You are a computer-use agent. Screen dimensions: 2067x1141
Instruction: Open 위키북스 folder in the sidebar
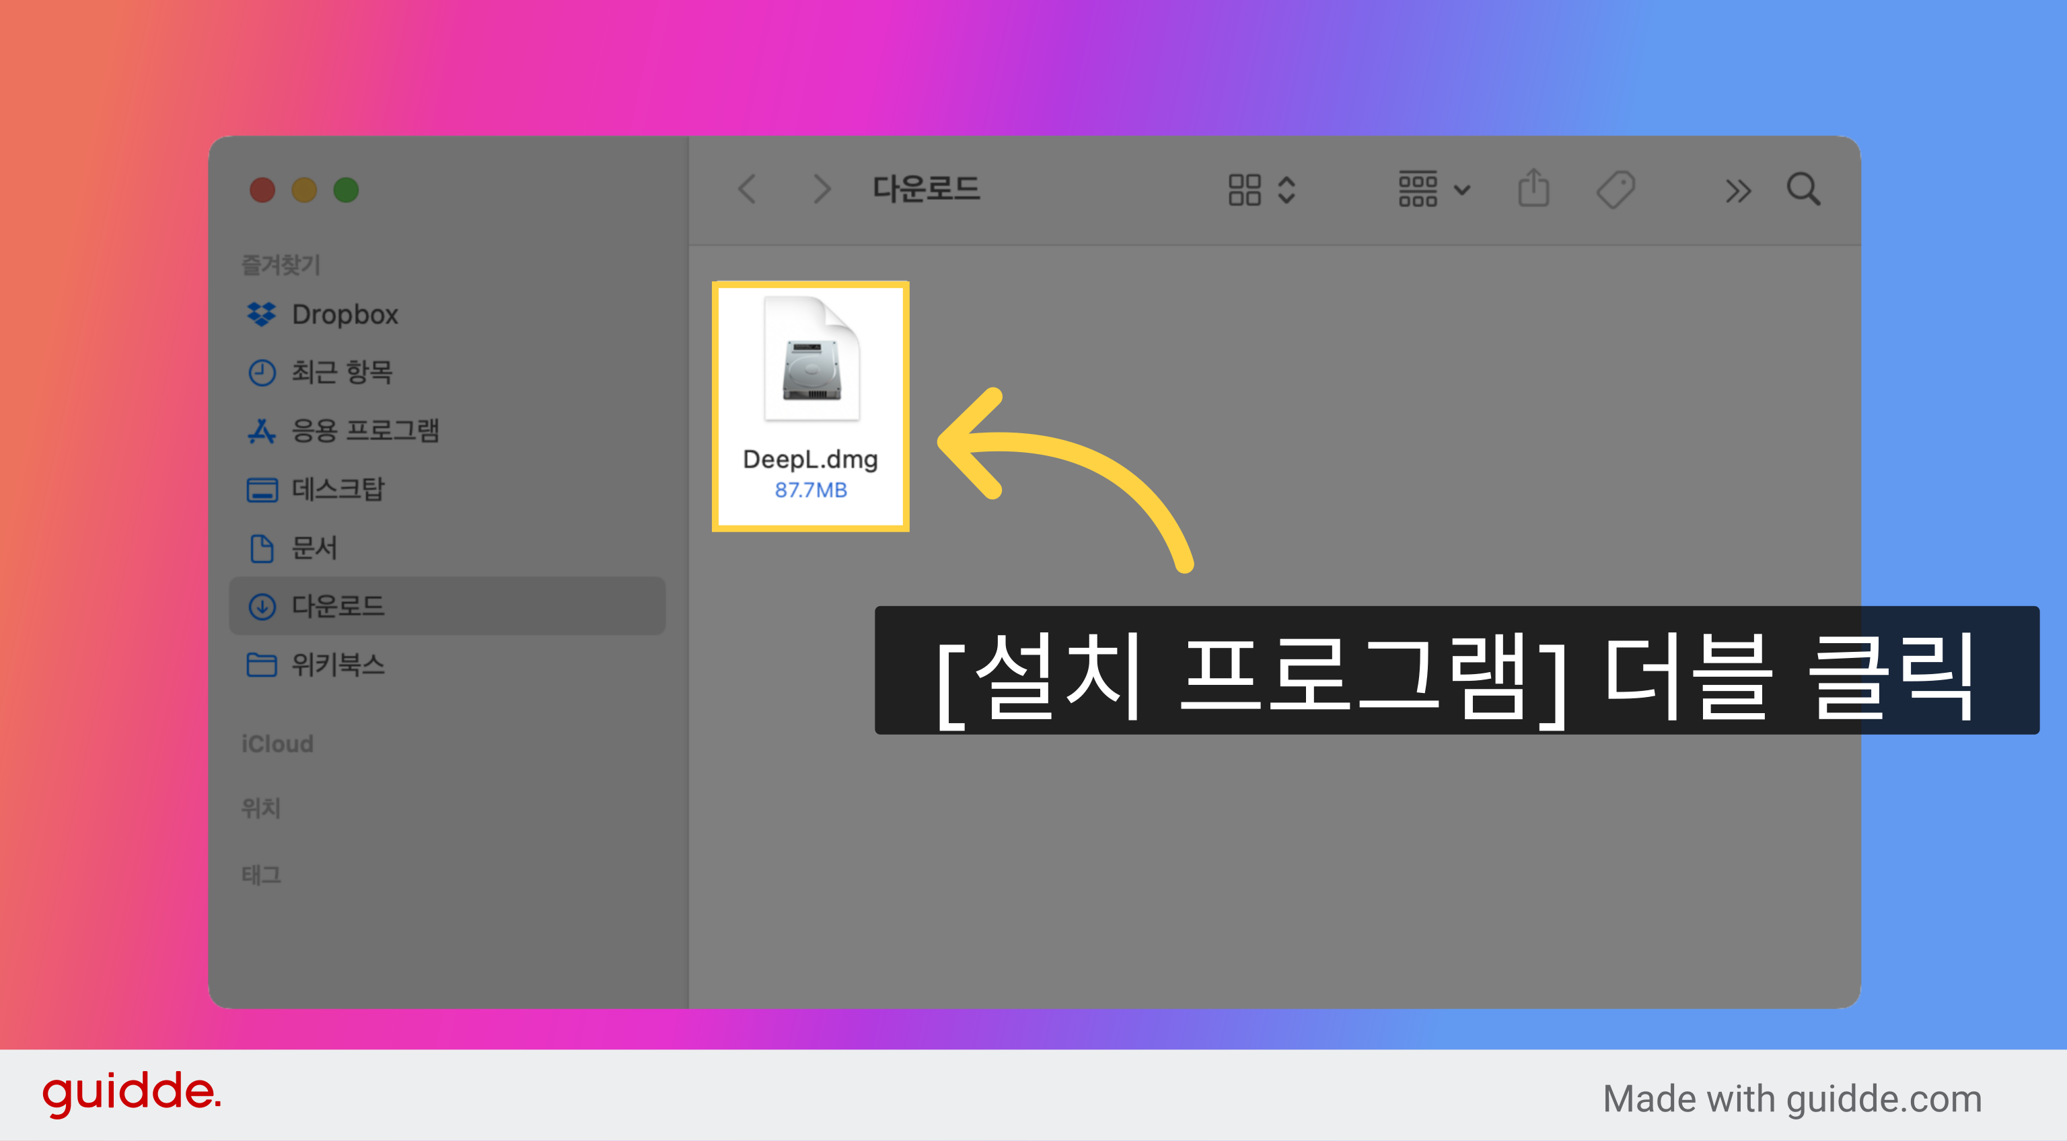click(x=447, y=665)
